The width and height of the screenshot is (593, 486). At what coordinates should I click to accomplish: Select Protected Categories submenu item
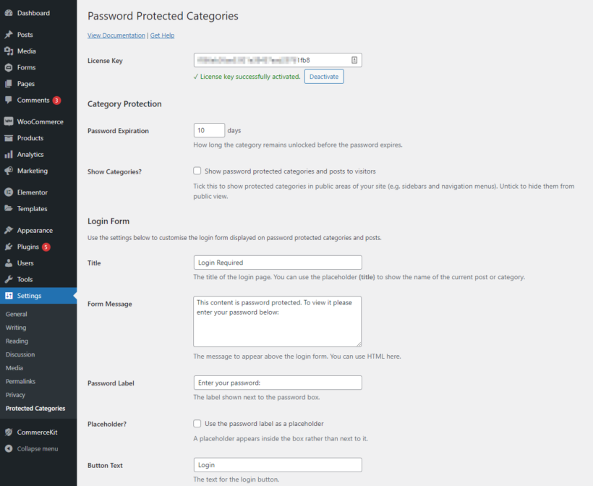[35, 409]
